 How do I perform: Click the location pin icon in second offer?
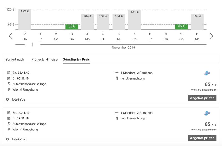pos(9,129)
